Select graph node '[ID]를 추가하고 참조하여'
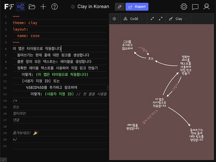This screenshot has width=216, height=162. pyautogui.click(x=127, y=45)
